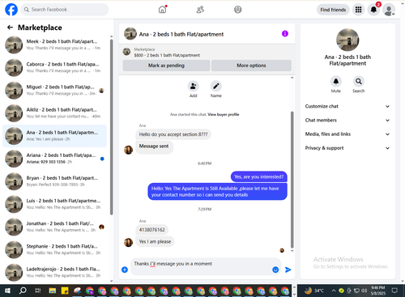Open File Explorer from taskbar

click(x=53, y=291)
